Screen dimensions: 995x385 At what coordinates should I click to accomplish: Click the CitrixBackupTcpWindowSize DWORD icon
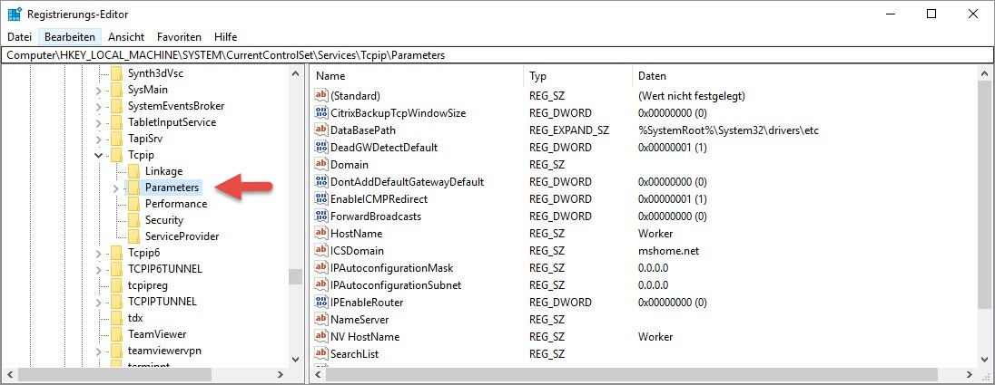click(x=320, y=113)
